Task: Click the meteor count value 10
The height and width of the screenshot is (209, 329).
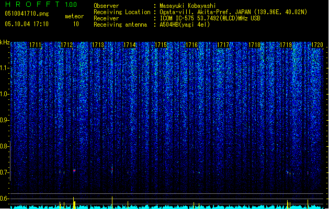Action: tap(76, 24)
